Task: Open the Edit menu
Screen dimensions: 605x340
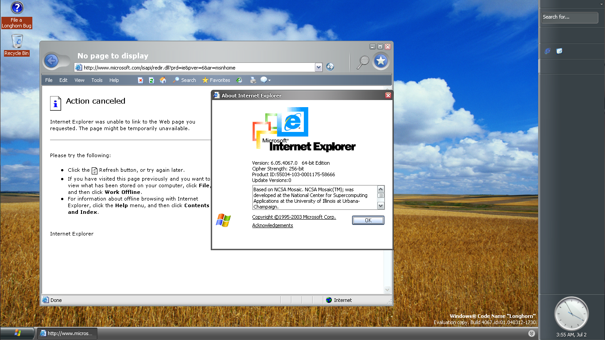Action: point(63,80)
